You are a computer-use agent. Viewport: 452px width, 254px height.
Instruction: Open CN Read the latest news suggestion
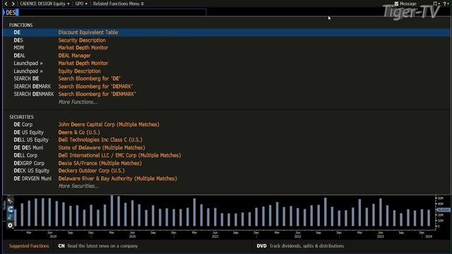click(x=98, y=246)
